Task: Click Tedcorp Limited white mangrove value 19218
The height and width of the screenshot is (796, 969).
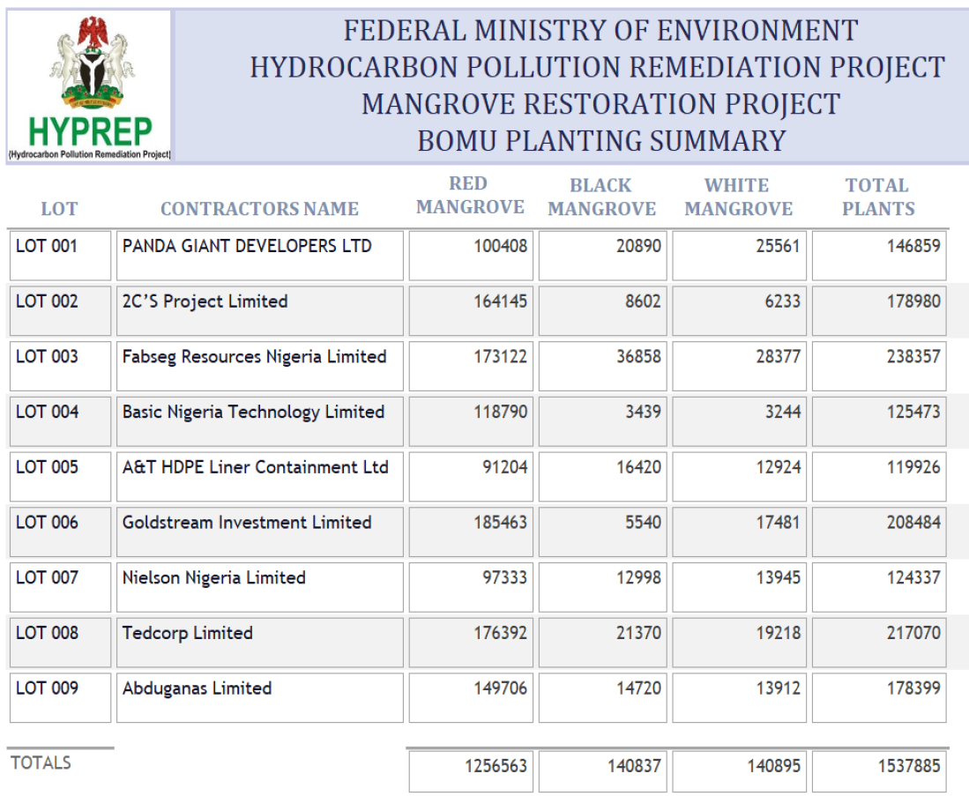Action: [739, 642]
